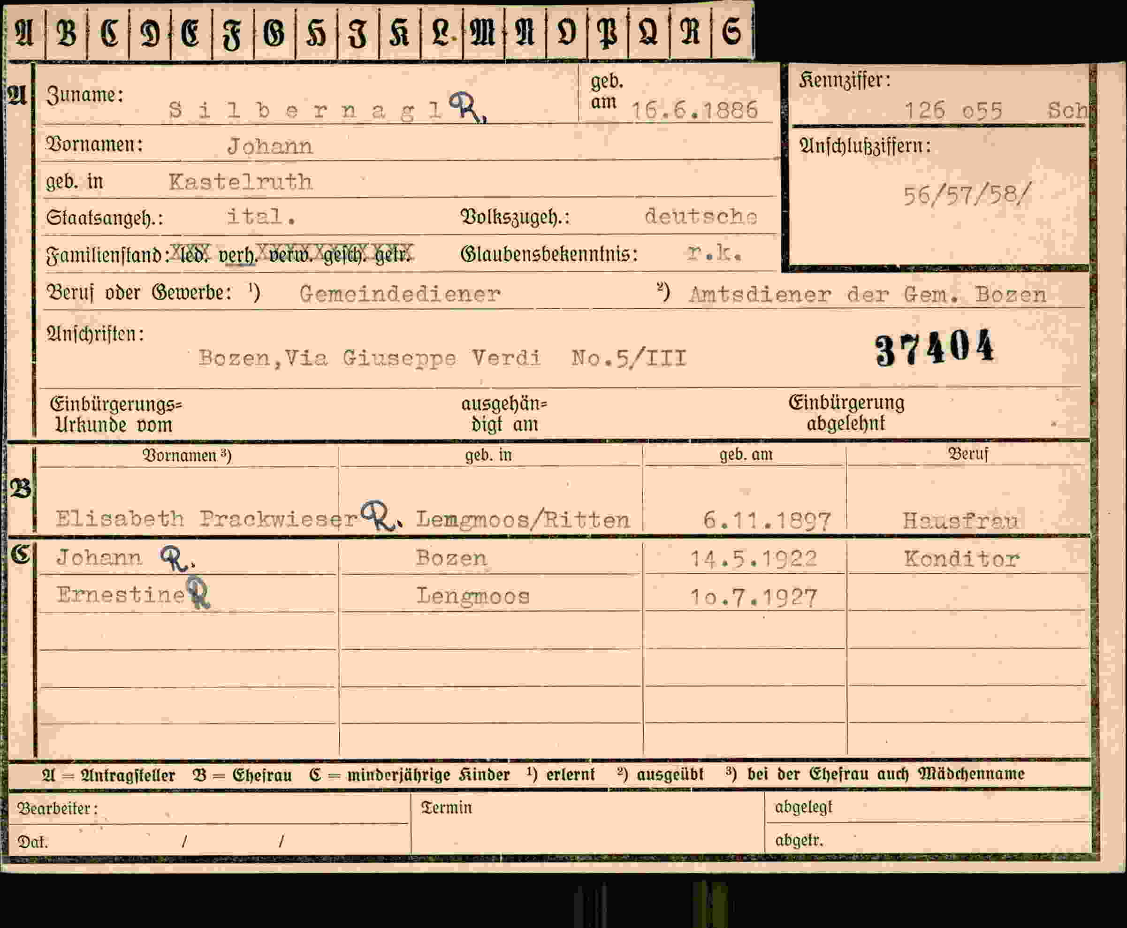Select the legend entry "B = Ehefrau"
Viewport: 1127px width, 928px height.
242,775
